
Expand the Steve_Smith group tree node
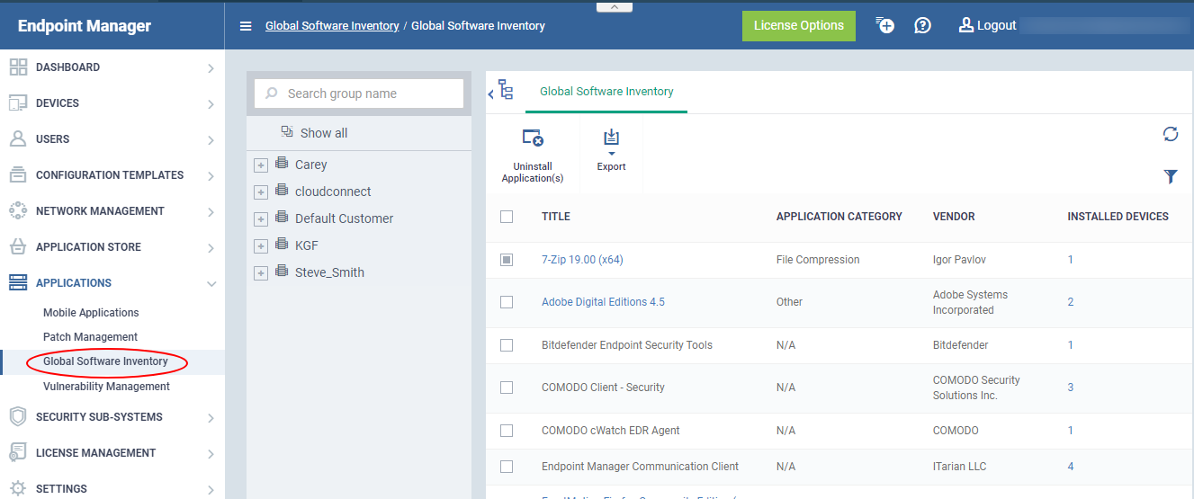tap(261, 273)
